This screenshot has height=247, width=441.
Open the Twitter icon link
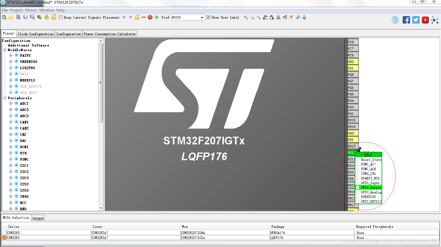[416, 20]
